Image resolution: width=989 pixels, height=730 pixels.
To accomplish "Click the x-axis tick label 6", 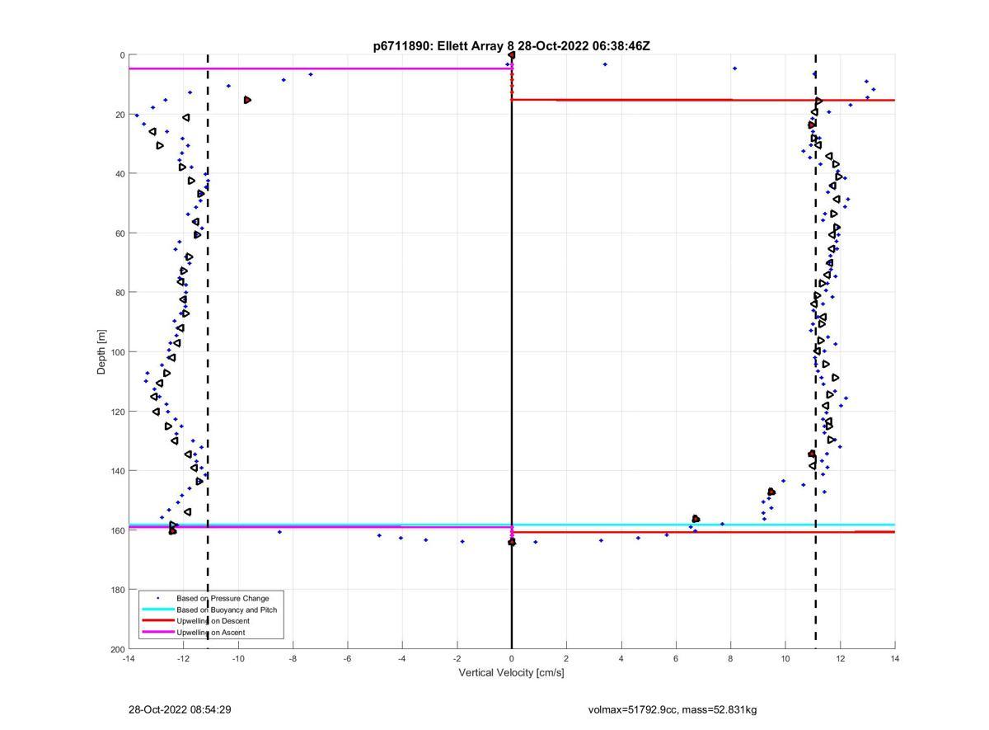I will point(676,658).
